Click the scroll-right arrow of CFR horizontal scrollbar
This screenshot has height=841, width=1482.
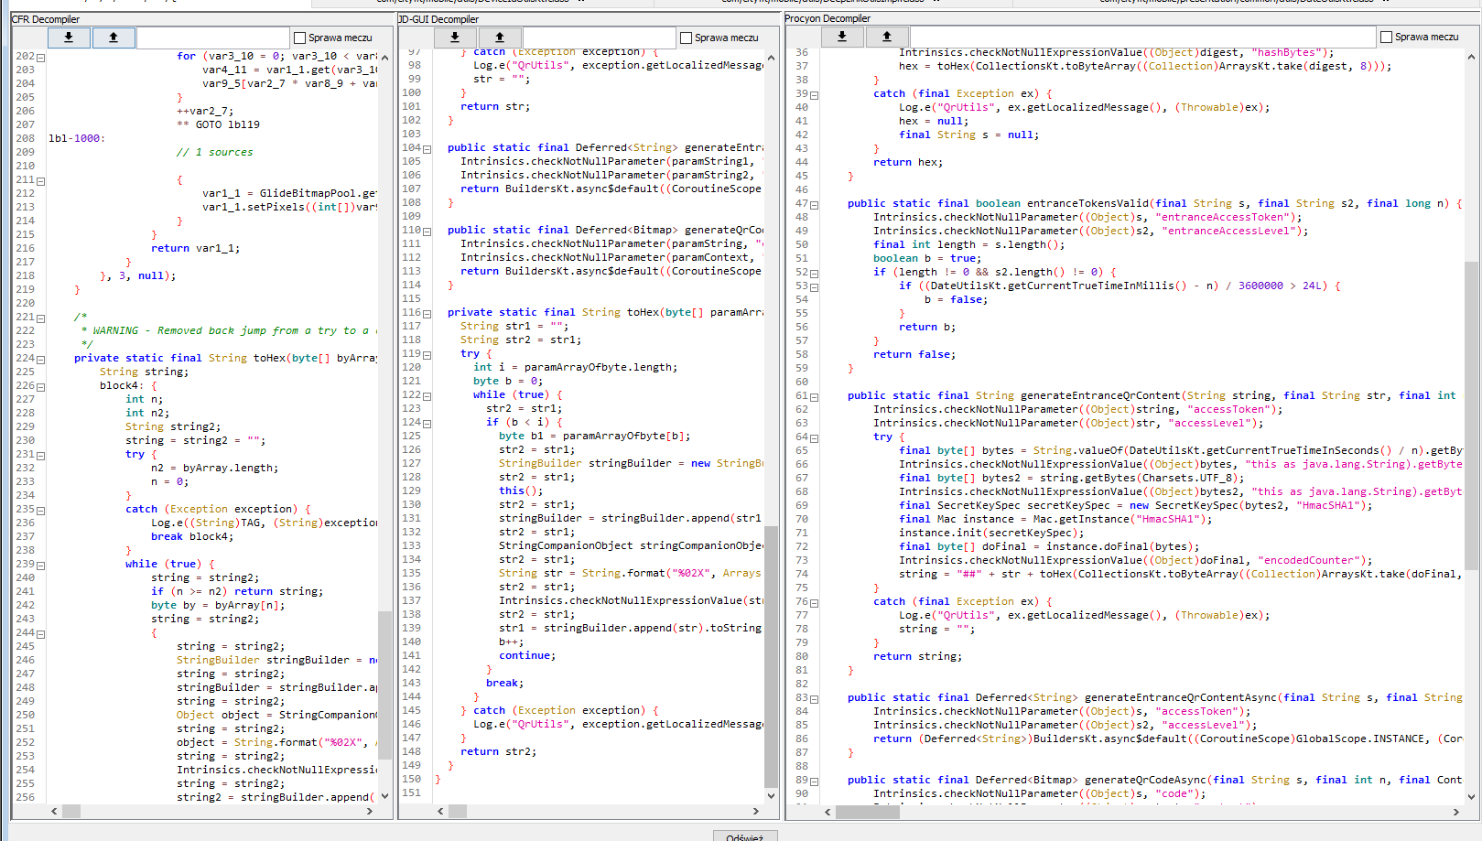370,811
